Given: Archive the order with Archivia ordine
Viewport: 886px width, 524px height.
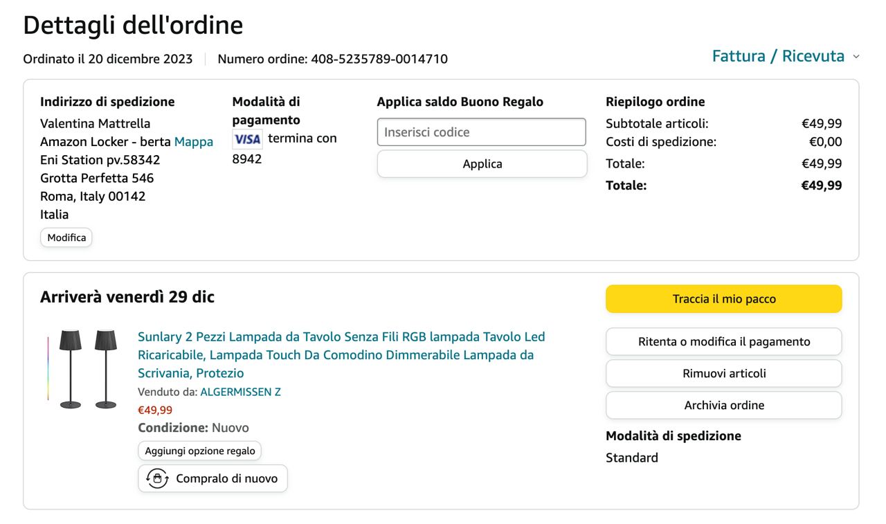Looking at the screenshot, I should [x=723, y=405].
